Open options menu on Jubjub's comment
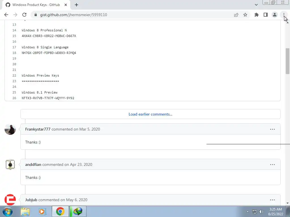 coord(272,200)
